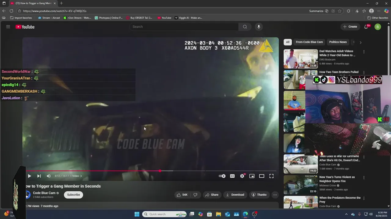This screenshot has height=219, width=391.
Task: Add this page to favorites star
Action: click(340, 11)
